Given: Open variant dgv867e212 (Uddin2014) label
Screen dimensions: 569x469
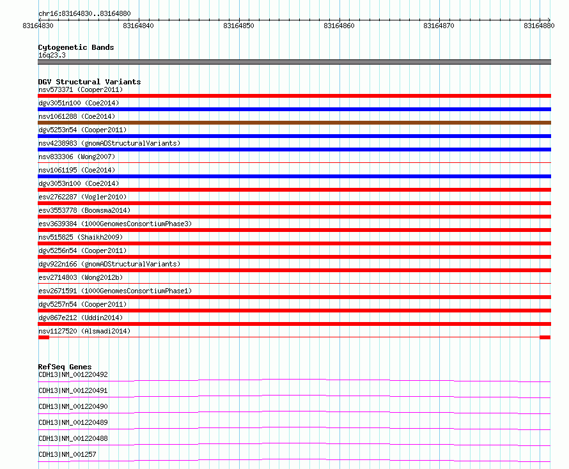Looking at the screenshot, I should tap(81, 318).
